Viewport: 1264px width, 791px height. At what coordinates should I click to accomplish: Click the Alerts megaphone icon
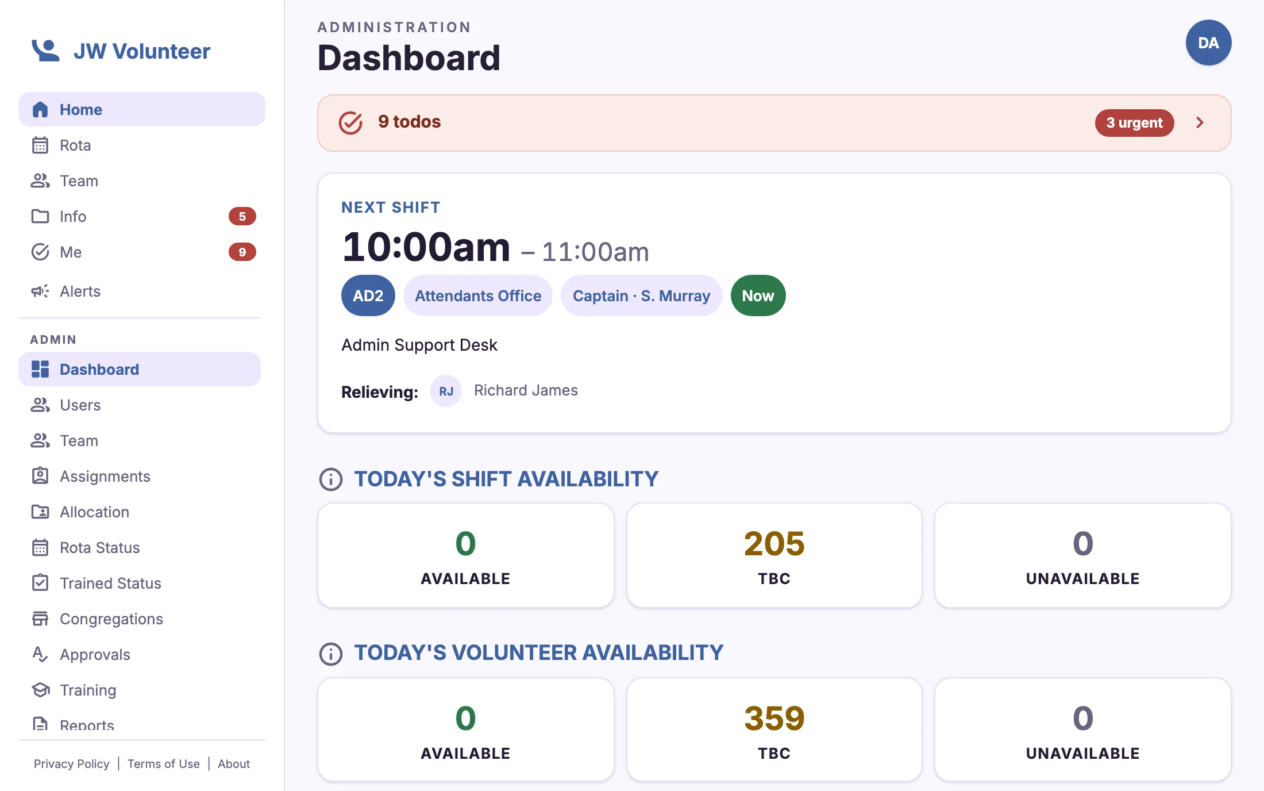click(40, 291)
